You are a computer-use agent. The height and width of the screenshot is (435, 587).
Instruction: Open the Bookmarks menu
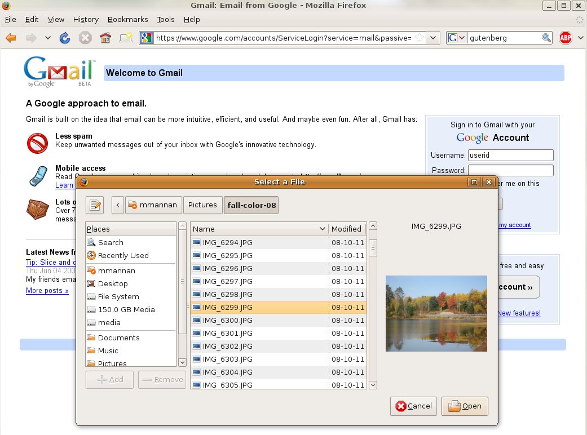(127, 20)
